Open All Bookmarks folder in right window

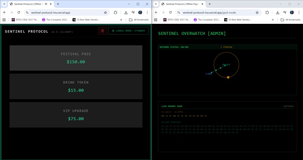pos(291,20)
